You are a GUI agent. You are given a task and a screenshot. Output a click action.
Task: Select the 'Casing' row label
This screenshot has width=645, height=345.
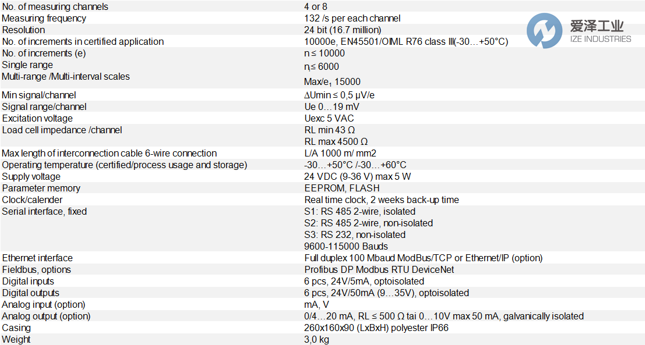click(16, 328)
